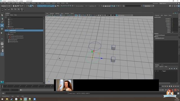
Task: Open the Skeleton menu
Action: coord(34,3)
